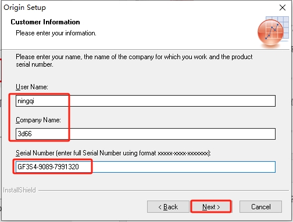This screenshot has height=222, width=293.
Task: Click 'Please enter your information.' text
Action: coord(56,33)
